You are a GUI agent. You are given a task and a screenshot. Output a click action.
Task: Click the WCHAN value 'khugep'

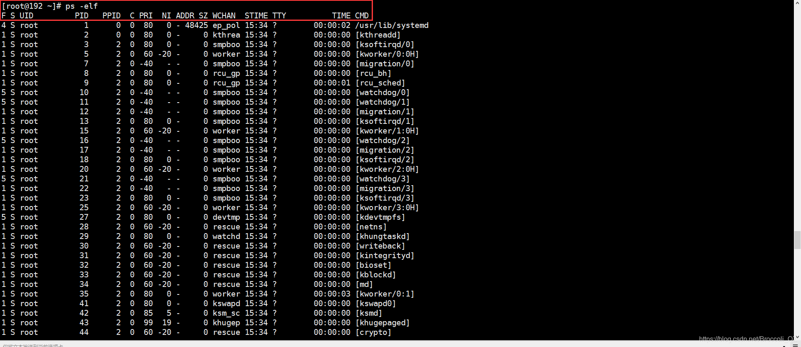click(x=226, y=323)
